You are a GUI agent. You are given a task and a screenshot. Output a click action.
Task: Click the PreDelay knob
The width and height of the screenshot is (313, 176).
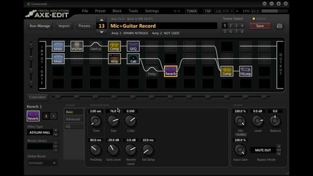[96, 150]
